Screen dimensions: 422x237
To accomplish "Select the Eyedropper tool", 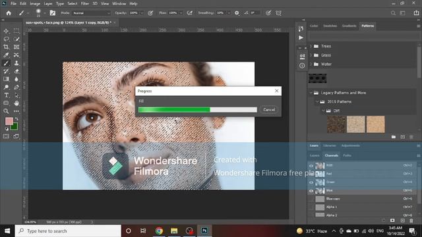I will [x=6, y=55].
